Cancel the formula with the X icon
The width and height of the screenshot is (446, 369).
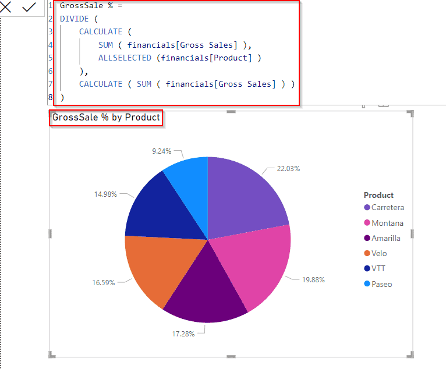[x=5, y=7]
